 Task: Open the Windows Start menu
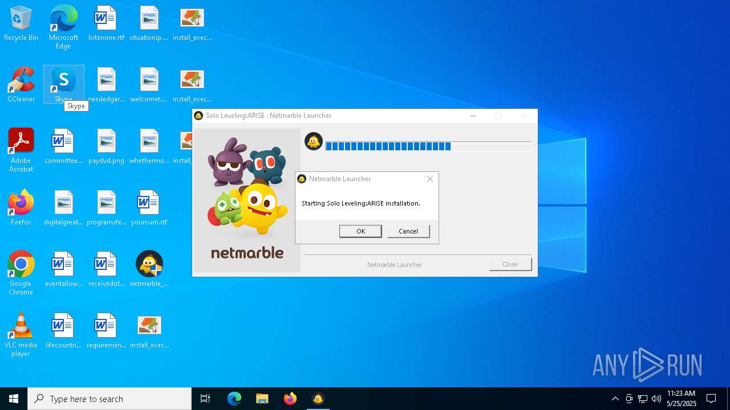[14, 399]
